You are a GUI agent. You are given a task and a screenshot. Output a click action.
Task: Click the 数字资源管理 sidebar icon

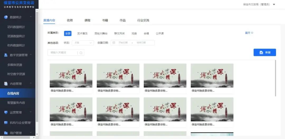pyautogui.click(x=6, y=55)
